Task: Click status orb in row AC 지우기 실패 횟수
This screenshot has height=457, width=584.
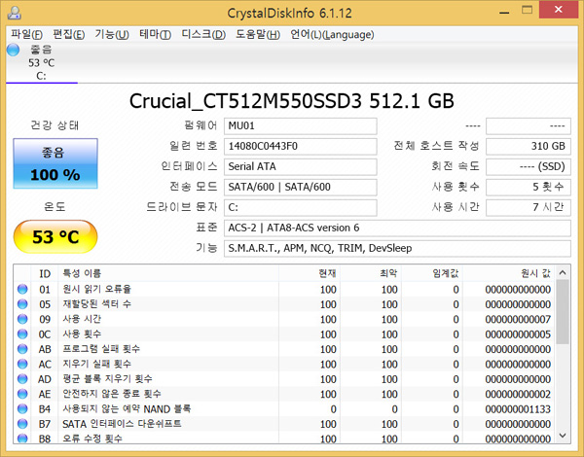Action: click(22, 364)
